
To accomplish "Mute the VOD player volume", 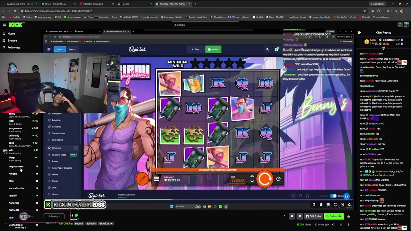I will [x=69, y=204].
